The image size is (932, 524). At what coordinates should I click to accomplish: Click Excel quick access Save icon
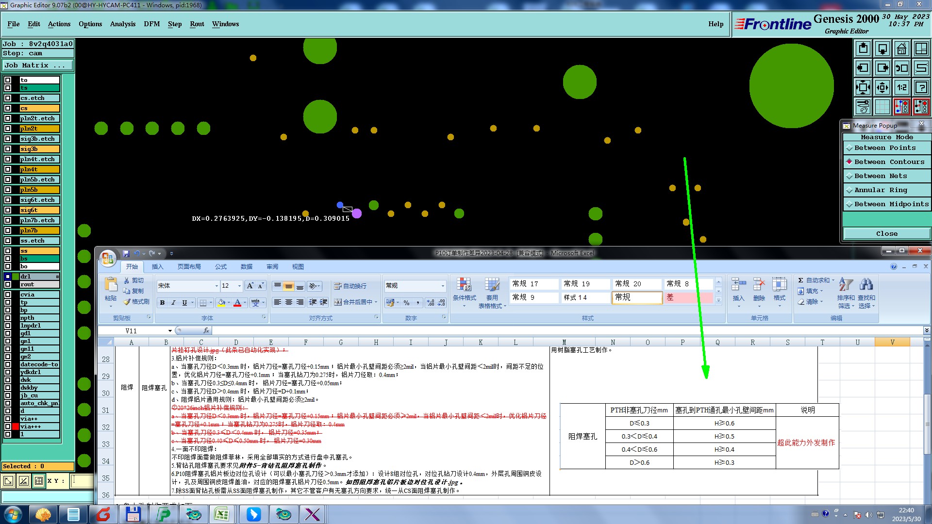click(x=126, y=253)
